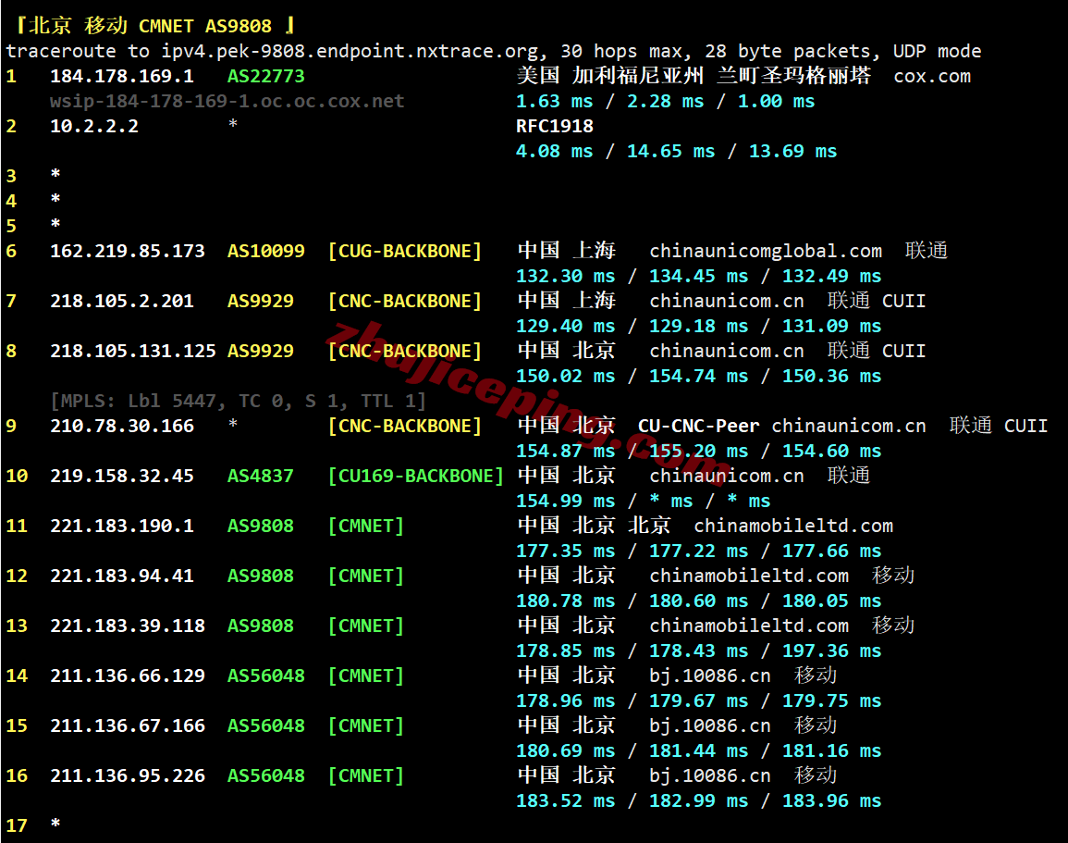The height and width of the screenshot is (843, 1068).
Task: Click the [CMNET] label on hop 16
Action: [366, 775]
